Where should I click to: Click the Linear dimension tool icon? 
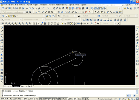[35, 23]
